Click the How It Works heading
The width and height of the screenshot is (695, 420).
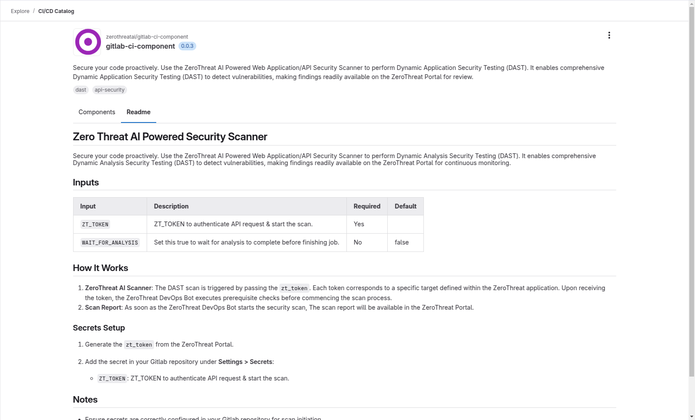tap(101, 268)
